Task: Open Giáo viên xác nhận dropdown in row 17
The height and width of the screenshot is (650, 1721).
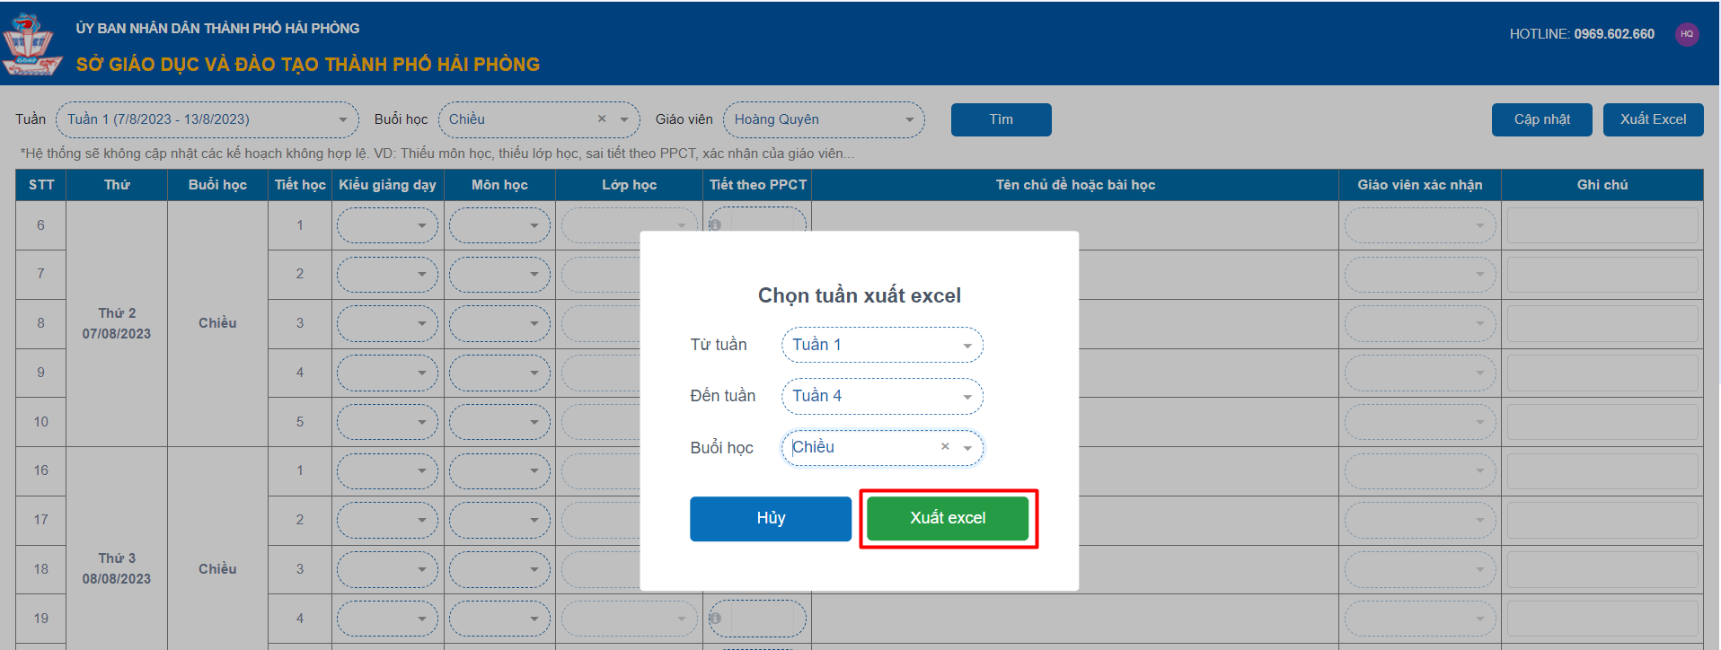Action: pos(1419,520)
